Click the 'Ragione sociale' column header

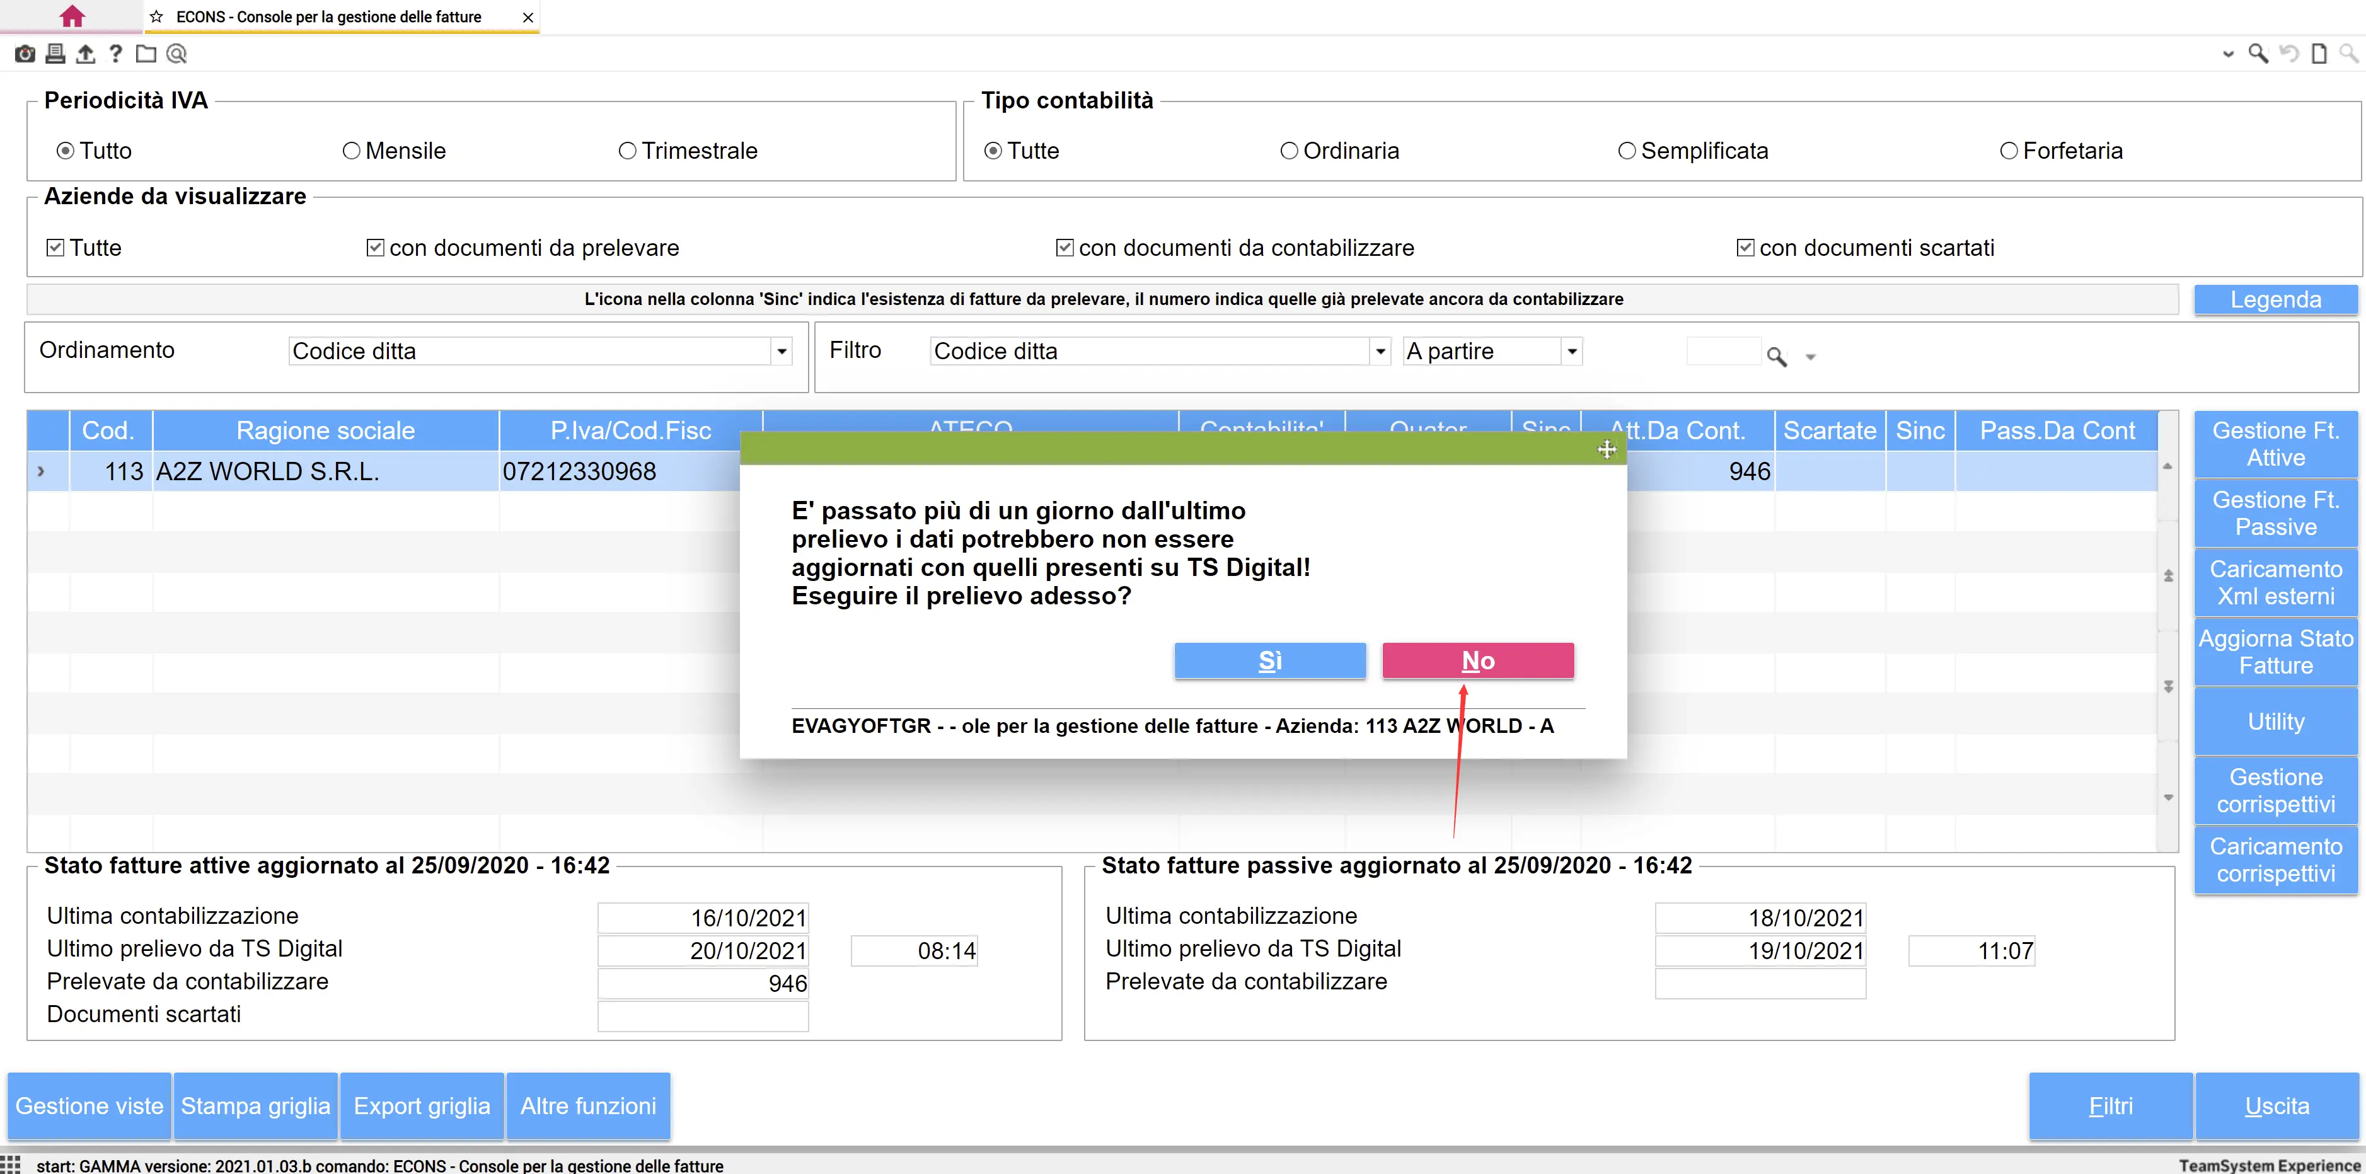pyautogui.click(x=325, y=431)
